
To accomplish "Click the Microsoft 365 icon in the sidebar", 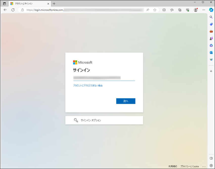I will [x=211, y=46].
